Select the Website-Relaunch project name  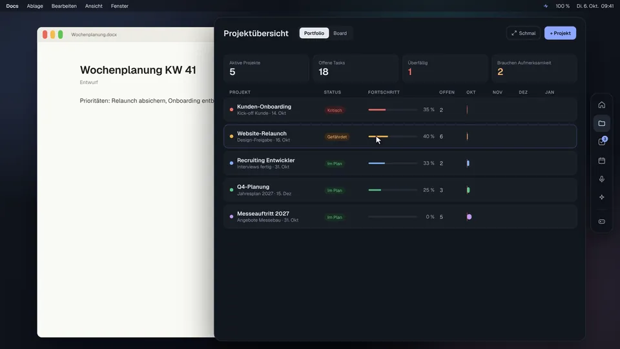pos(262,133)
